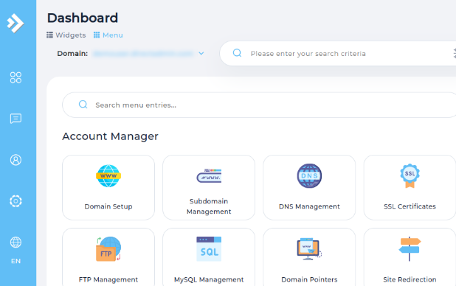Click the Widgets list icon
This screenshot has height=286, width=456.
tap(49, 35)
